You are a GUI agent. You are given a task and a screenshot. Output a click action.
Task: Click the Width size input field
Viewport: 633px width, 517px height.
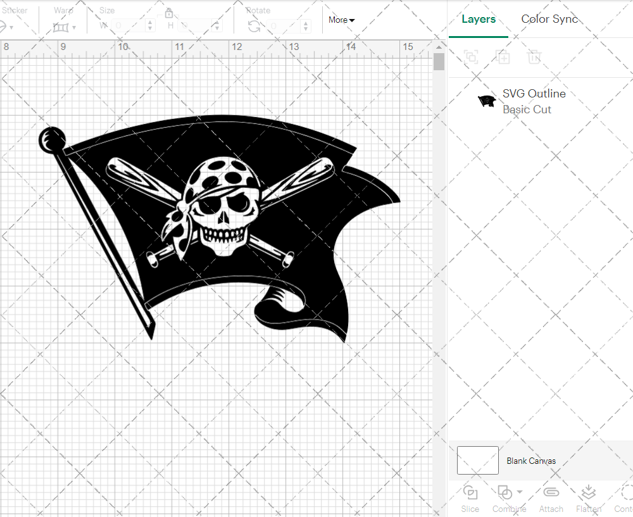128,26
